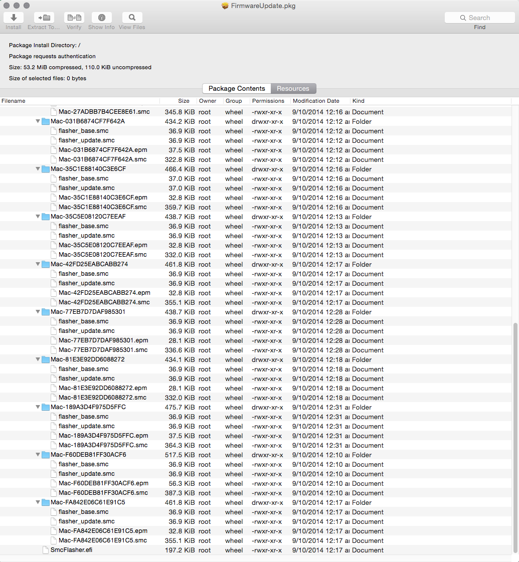Select file Mac-031B6874CF7F642A.smc

tap(102, 159)
